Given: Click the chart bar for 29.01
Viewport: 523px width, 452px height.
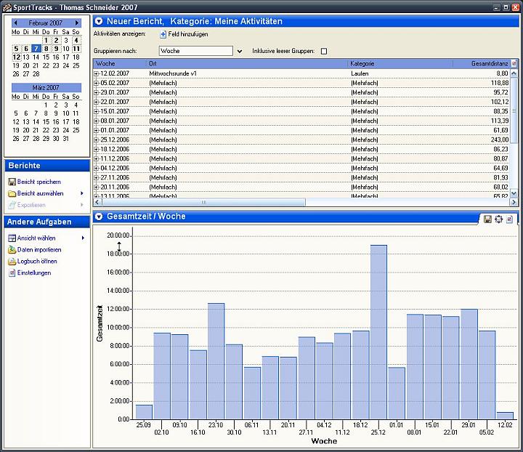Looking at the screenshot, I should tap(469, 364).
